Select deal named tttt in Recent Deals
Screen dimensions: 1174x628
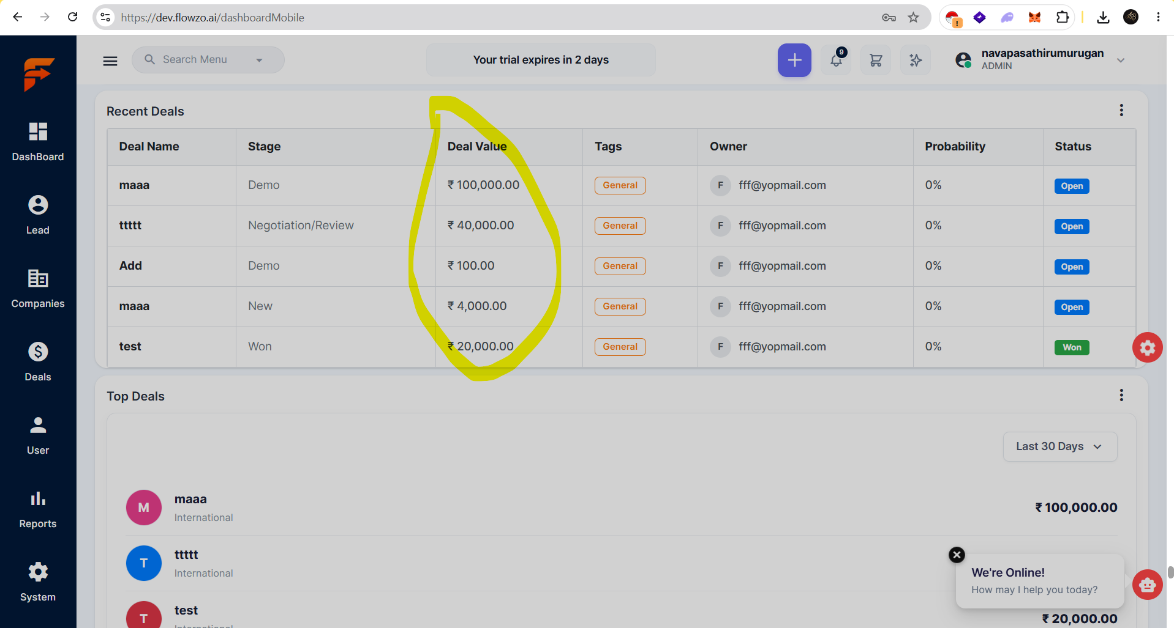130,225
